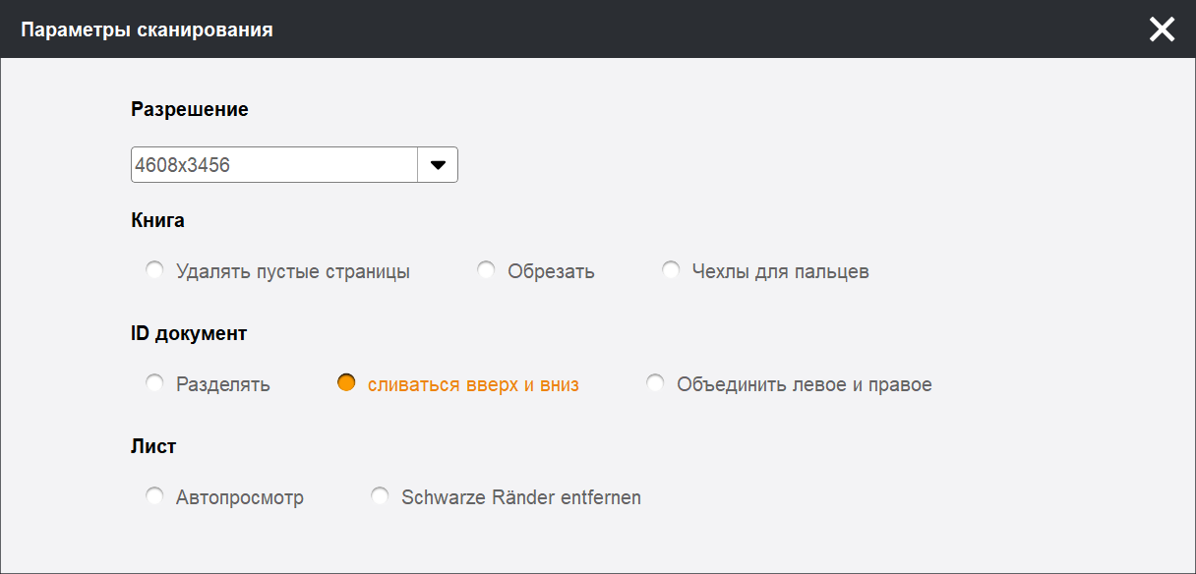Click the Разрешение section heading
The image size is (1196, 574).
[190, 109]
